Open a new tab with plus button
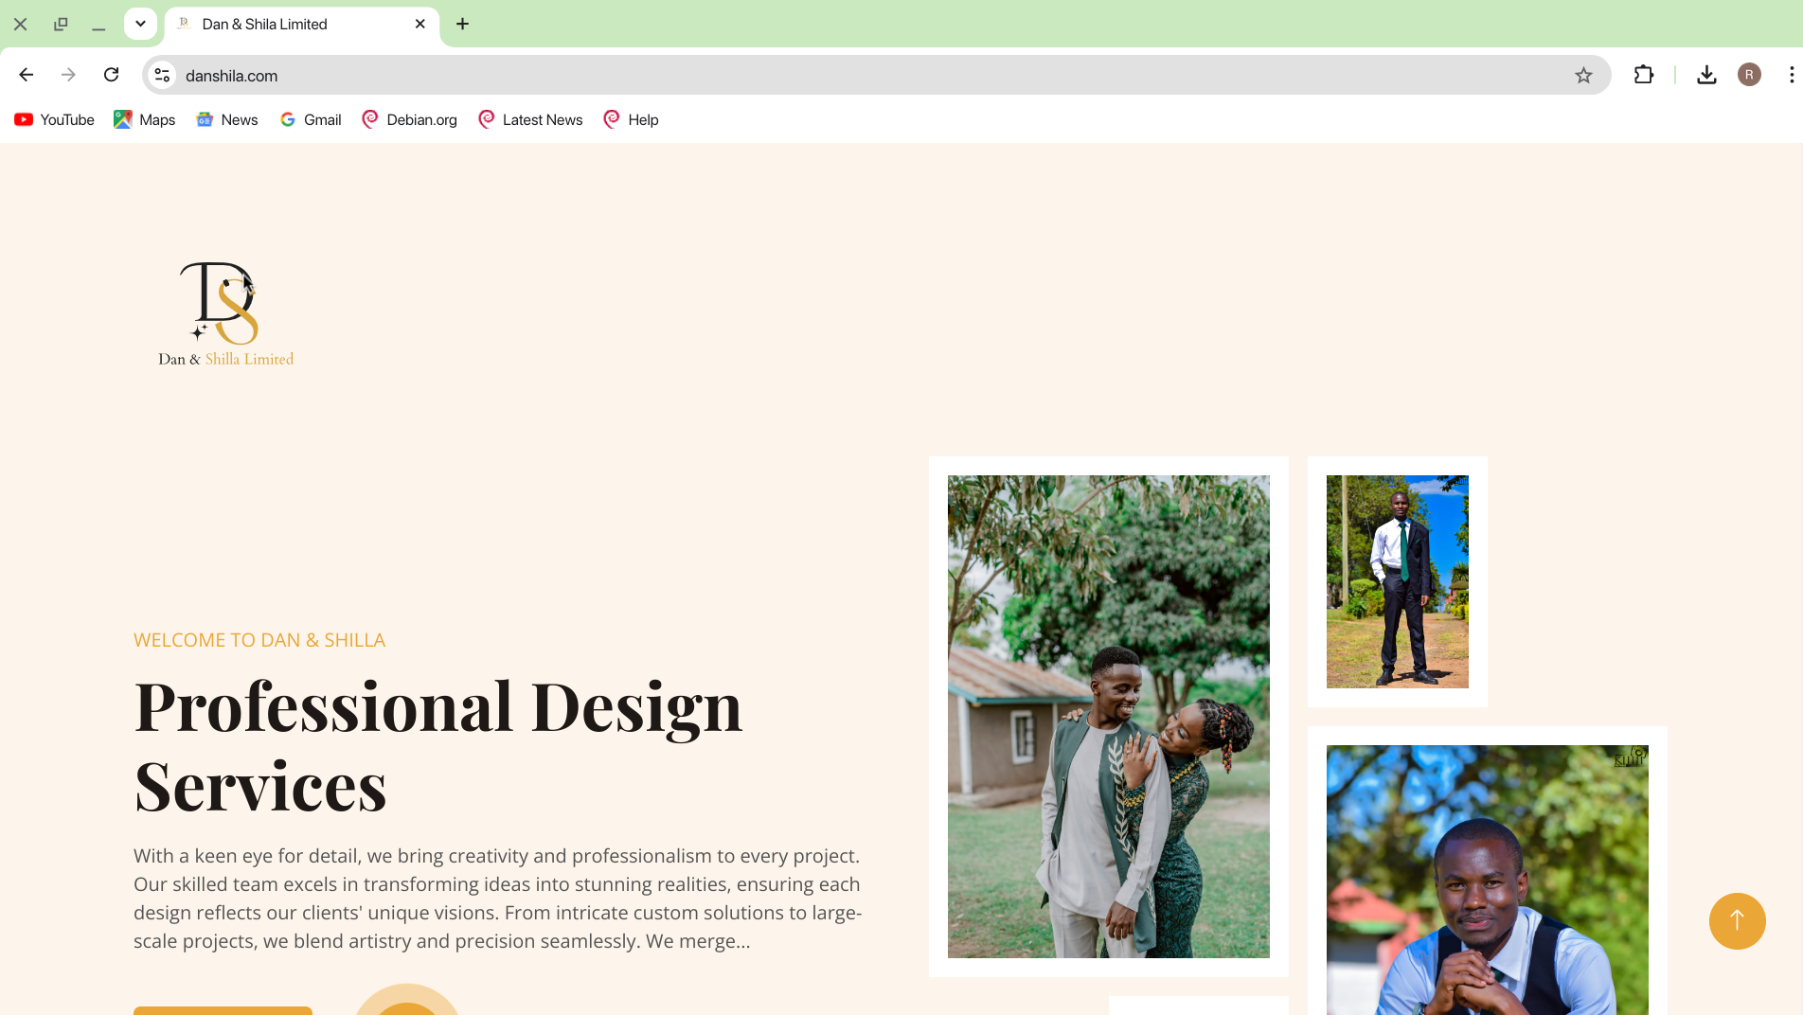This screenshot has width=1803, height=1015. [x=462, y=24]
